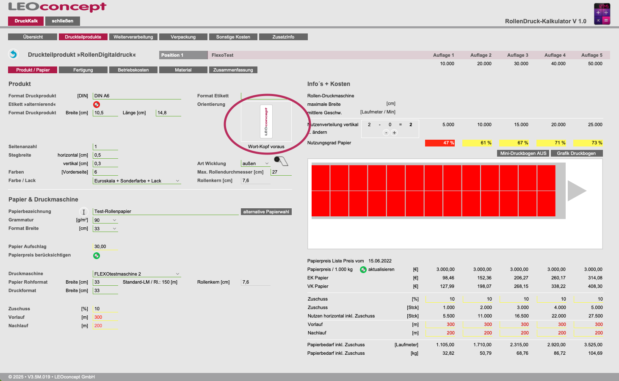619x381 pixels.
Task: Open the Verpackung tab
Action: pos(183,37)
